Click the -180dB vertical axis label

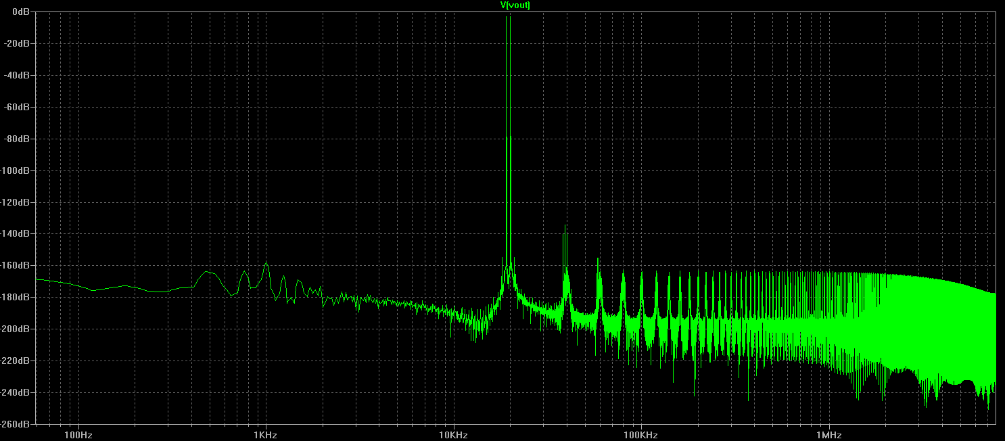(x=17, y=298)
